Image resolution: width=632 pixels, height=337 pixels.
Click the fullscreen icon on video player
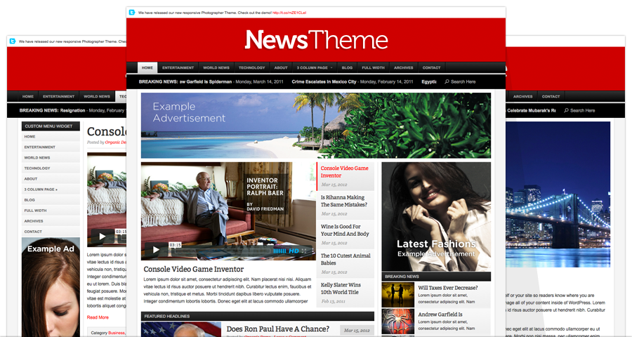[304, 251]
